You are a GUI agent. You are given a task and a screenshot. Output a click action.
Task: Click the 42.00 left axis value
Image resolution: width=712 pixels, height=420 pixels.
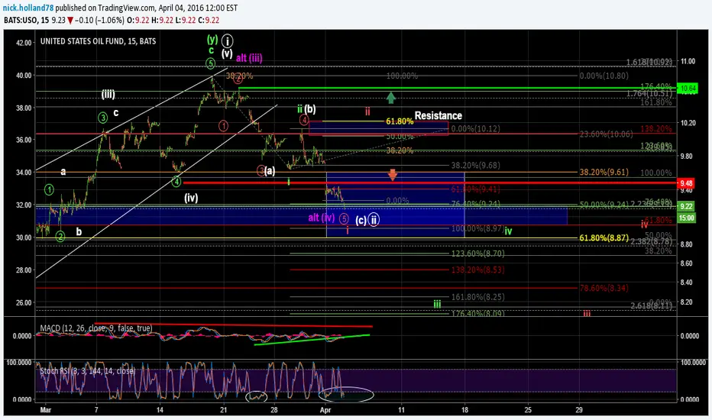tap(24, 43)
